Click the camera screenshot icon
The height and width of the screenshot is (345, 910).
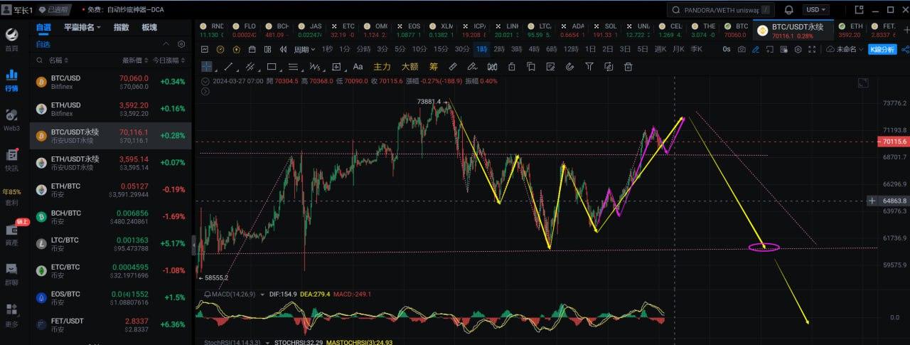[742, 49]
